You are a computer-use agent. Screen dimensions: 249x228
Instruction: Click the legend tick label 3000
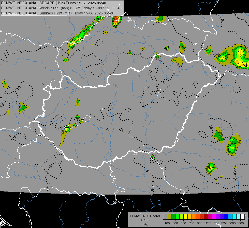[x=232, y=223]
